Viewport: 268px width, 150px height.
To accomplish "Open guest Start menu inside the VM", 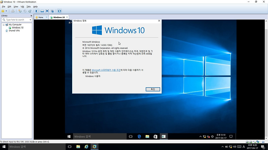I will coord(69,136).
